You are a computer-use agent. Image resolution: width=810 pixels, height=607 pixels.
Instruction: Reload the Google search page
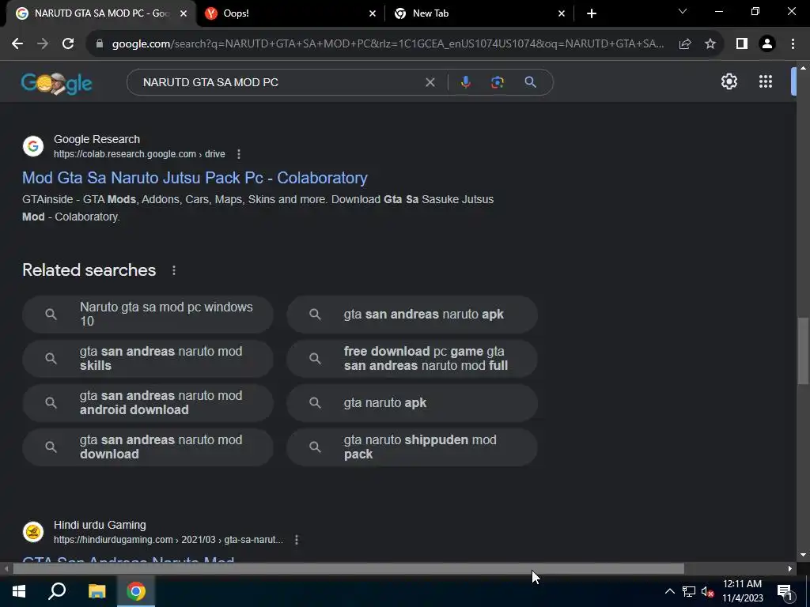pos(68,44)
